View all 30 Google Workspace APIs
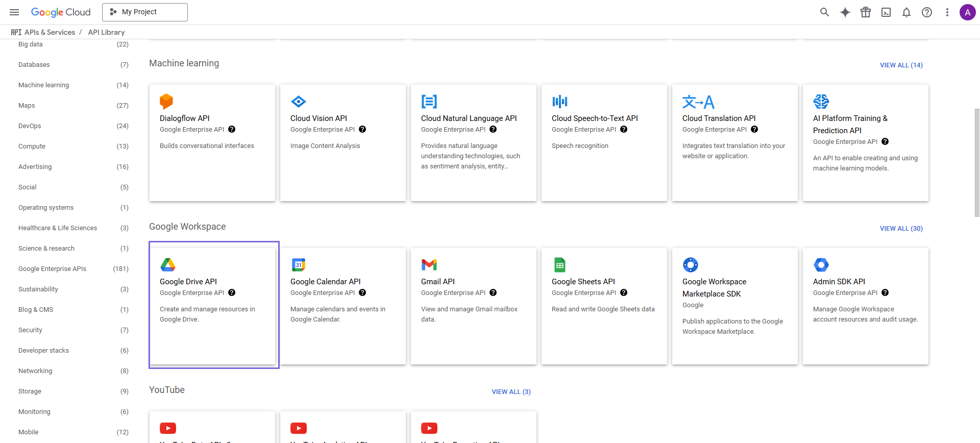 coord(901,229)
